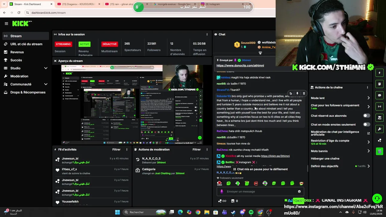Click the Kick logo
This screenshot has height=217, width=386.
[22, 24]
